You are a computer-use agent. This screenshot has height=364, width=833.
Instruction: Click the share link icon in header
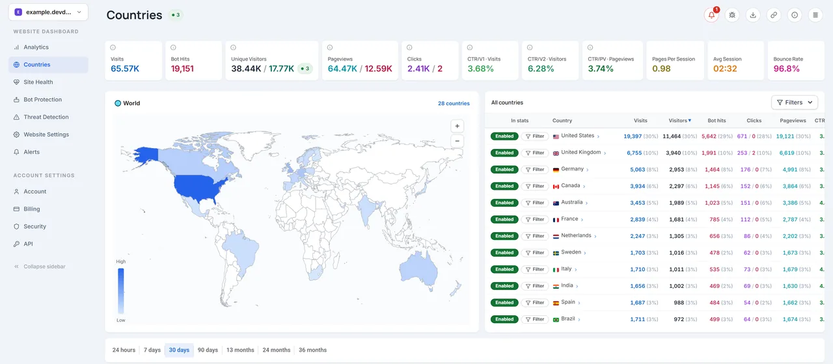pyautogui.click(x=774, y=15)
